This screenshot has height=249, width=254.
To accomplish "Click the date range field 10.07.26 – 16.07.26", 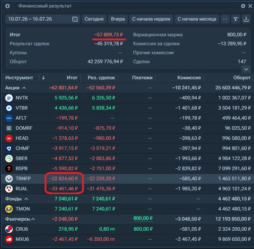I will point(43,19).
